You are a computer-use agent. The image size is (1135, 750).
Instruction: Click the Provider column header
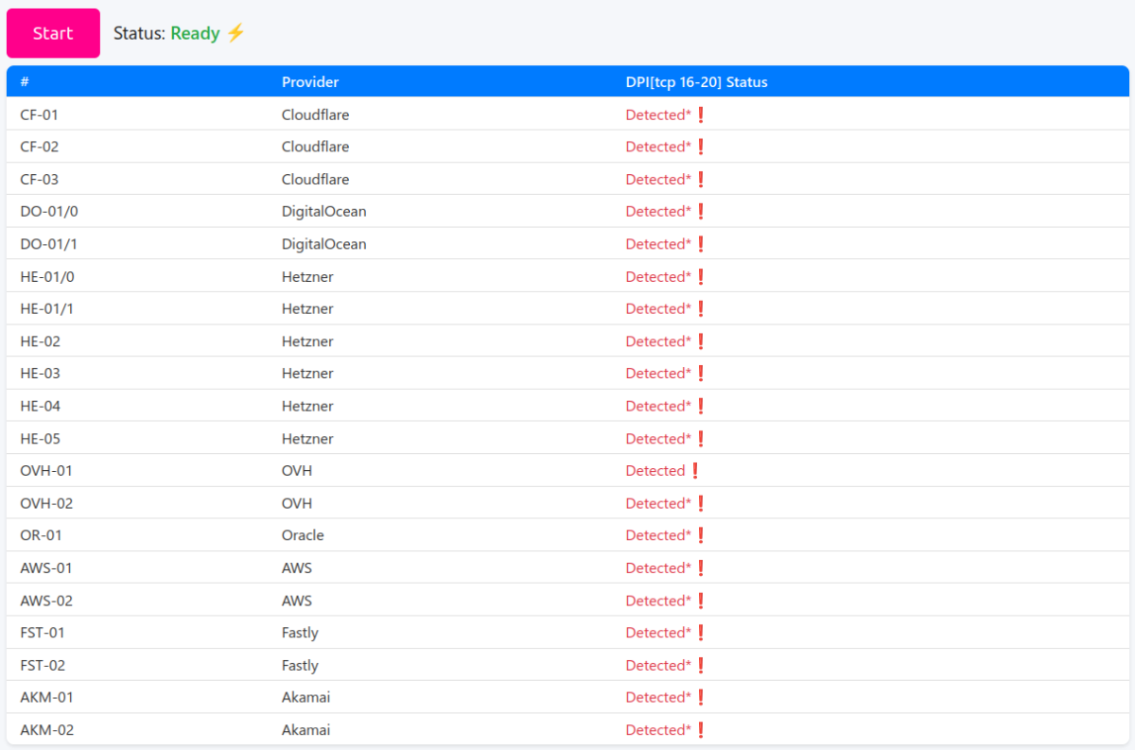[x=310, y=82]
